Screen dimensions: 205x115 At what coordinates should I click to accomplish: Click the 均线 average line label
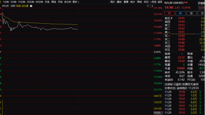point(18,6)
